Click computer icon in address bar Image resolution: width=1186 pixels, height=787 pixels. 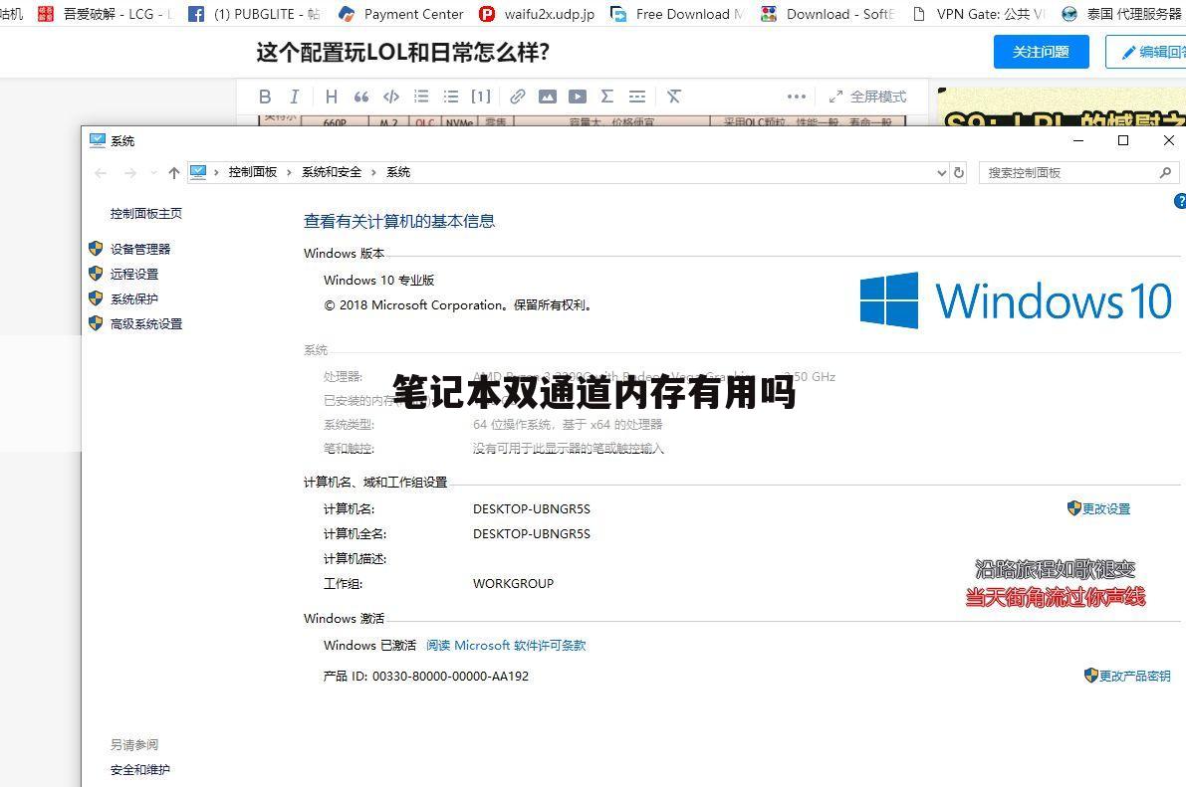(x=197, y=172)
